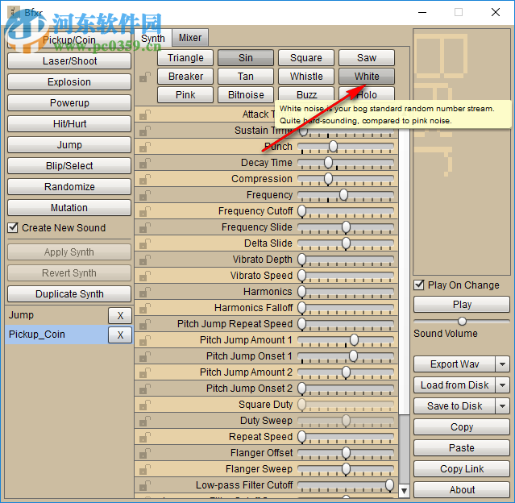Delete the Jump sound with X
This screenshot has height=503, width=515.
120,316
